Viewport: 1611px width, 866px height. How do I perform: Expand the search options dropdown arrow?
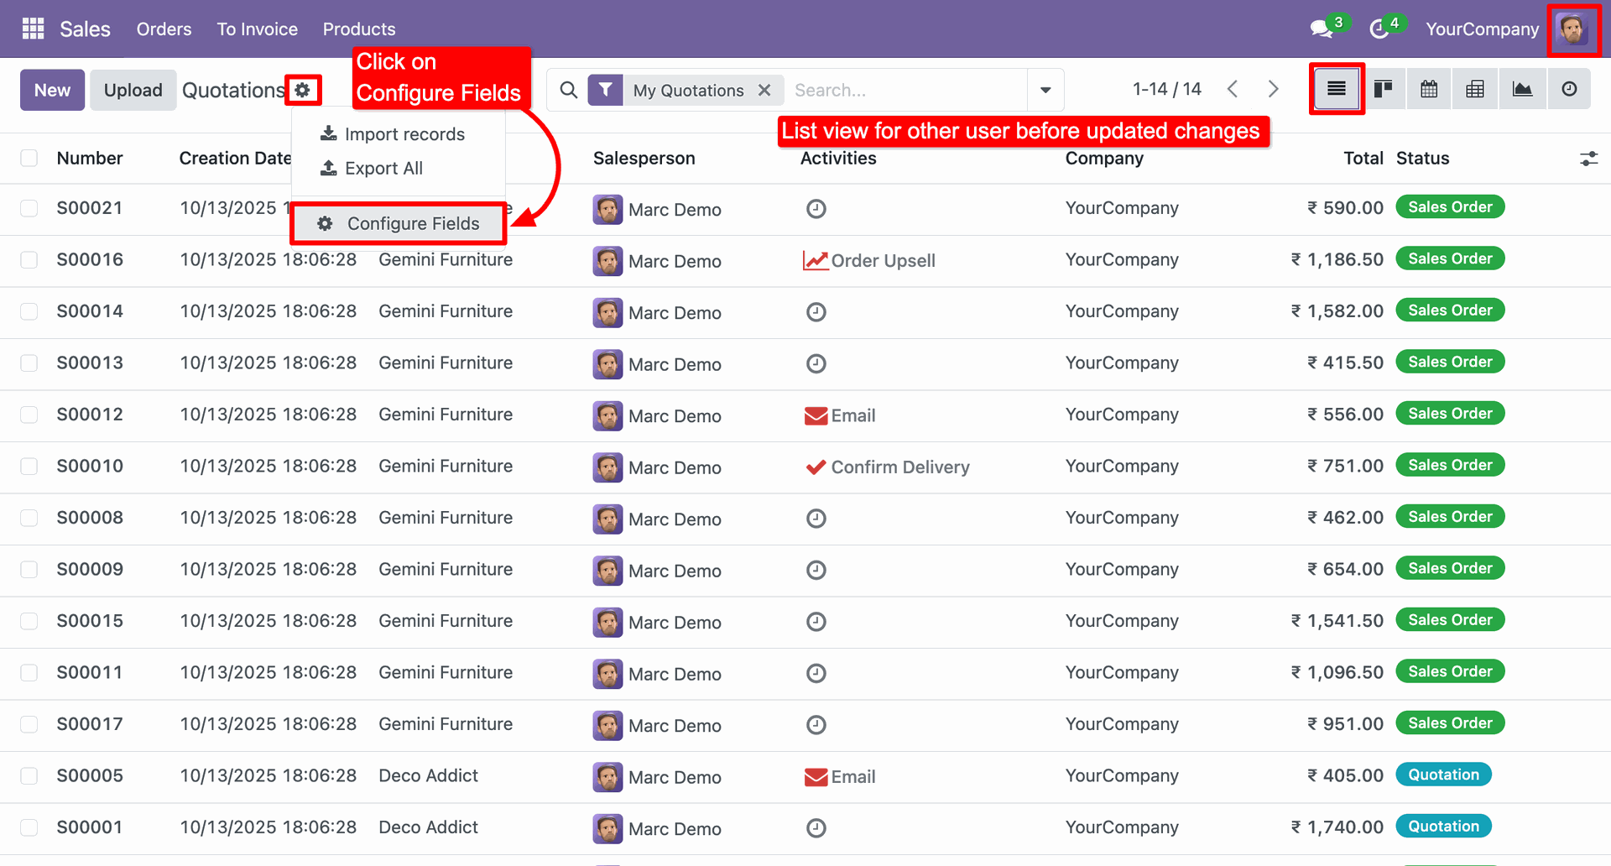(1045, 90)
